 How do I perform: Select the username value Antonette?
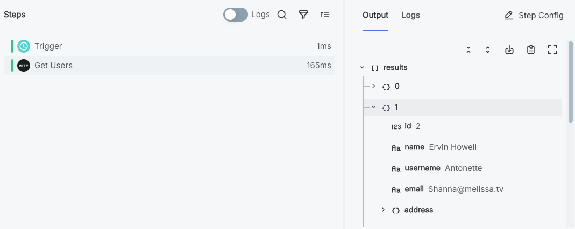pyautogui.click(x=464, y=168)
